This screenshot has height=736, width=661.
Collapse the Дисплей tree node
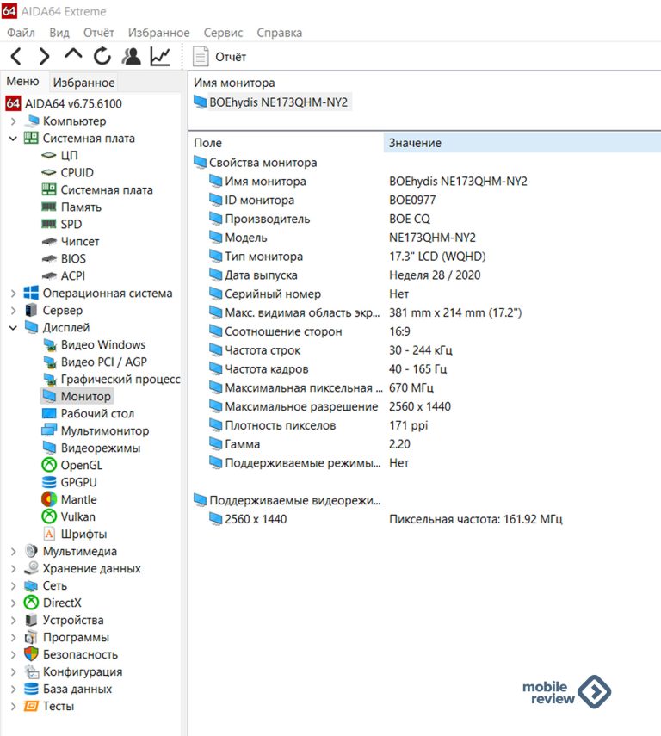click(13, 328)
